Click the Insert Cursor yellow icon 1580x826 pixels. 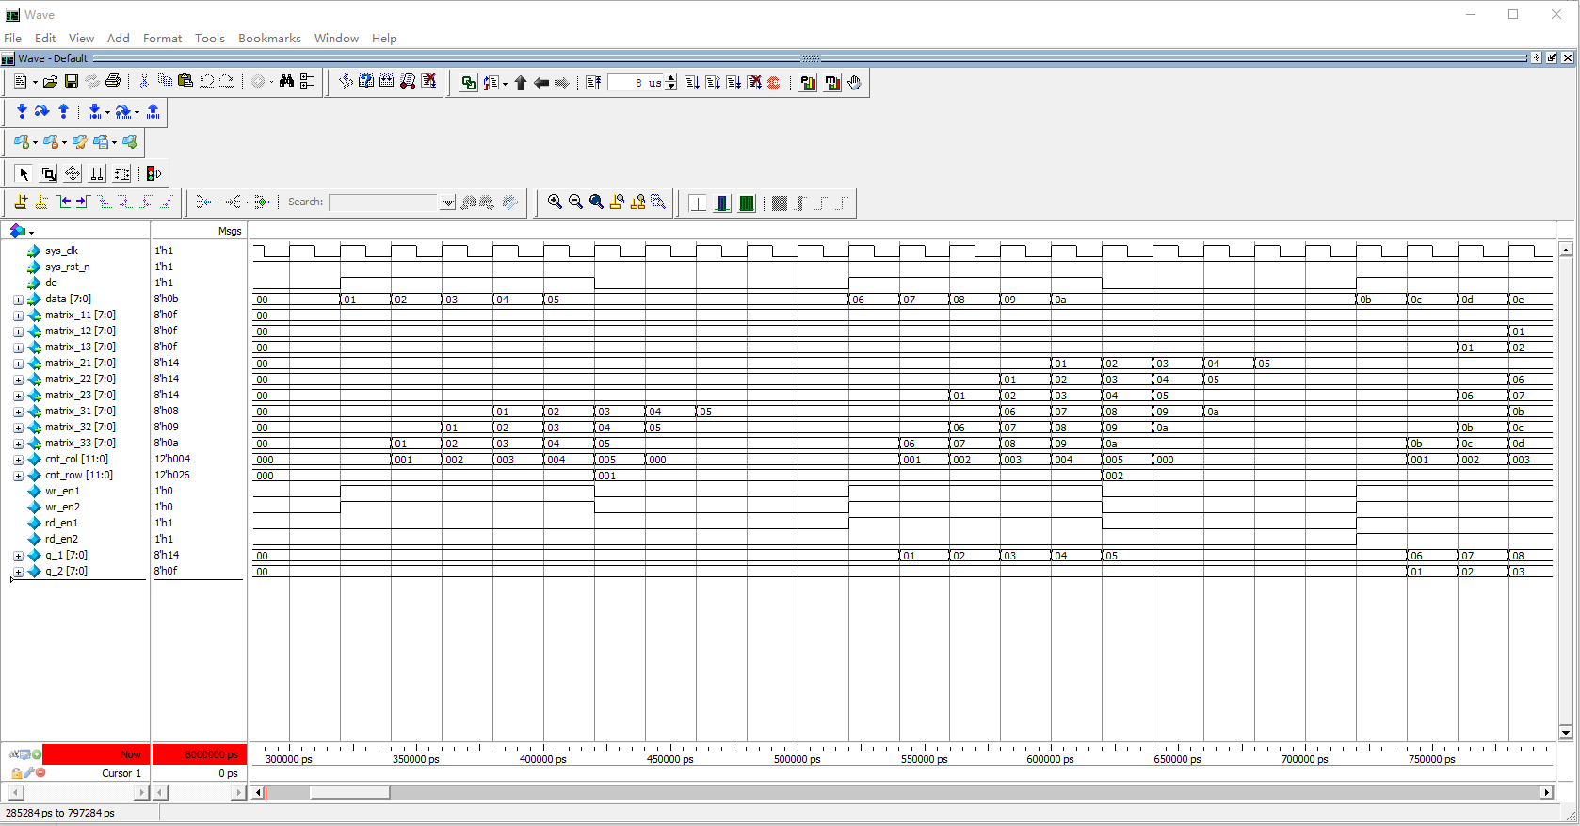(21, 202)
